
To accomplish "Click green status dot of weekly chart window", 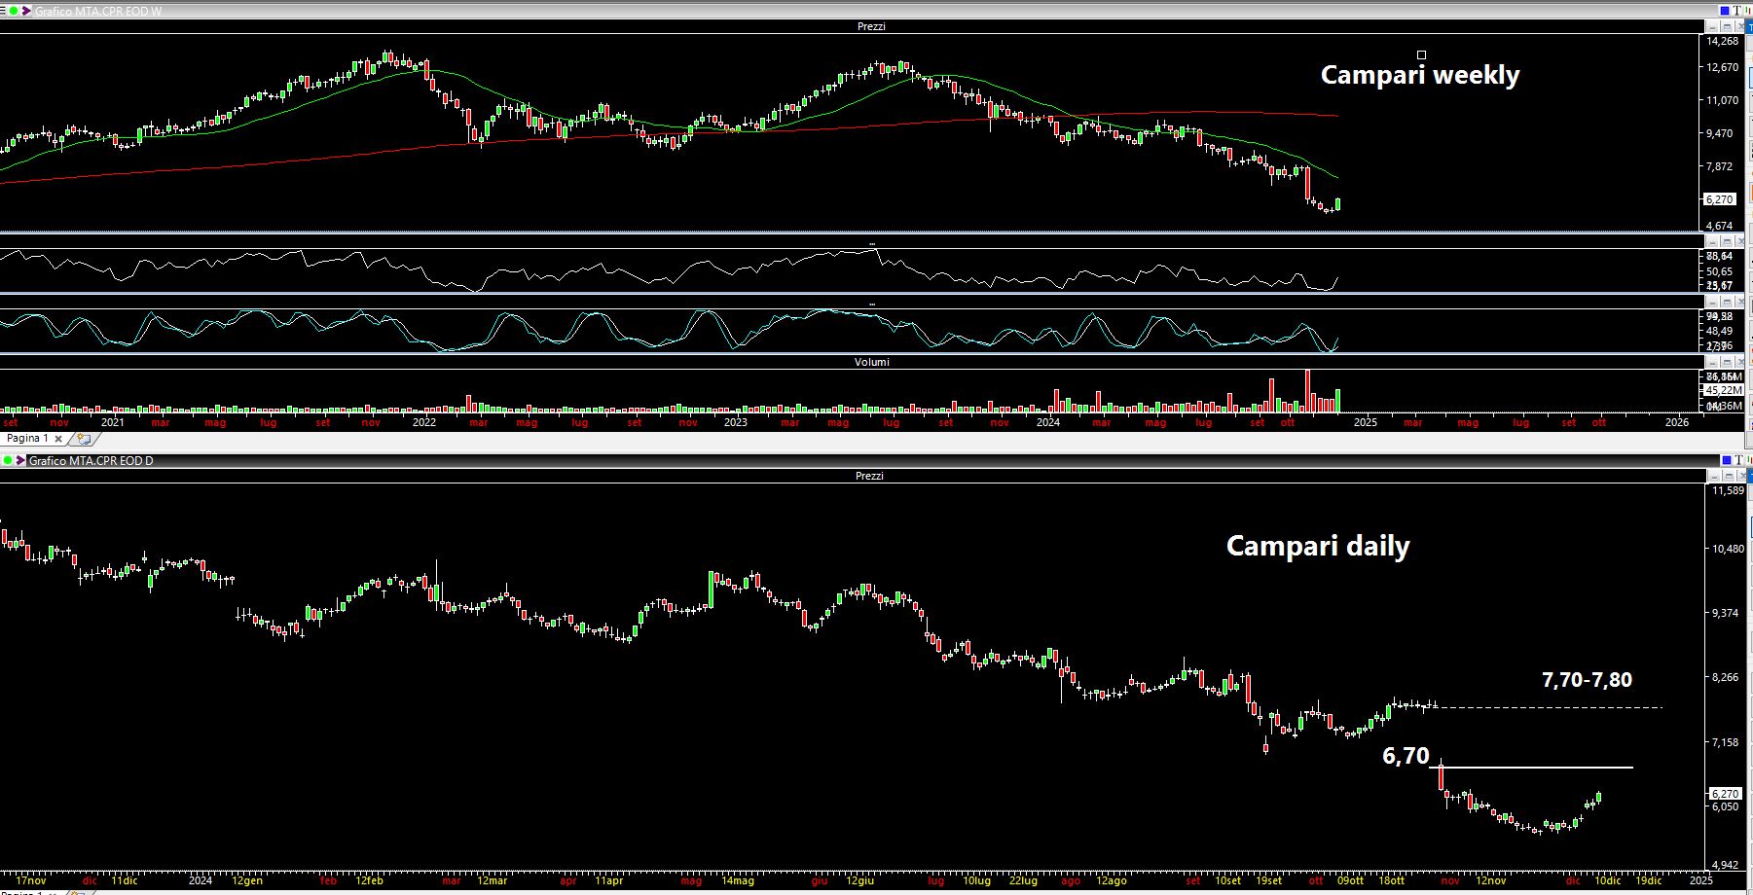I will pyautogui.click(x=14, y=11).
